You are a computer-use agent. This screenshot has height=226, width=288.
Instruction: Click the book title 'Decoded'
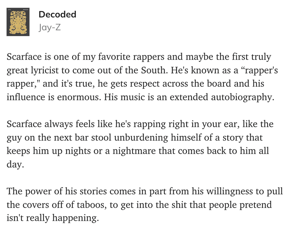pyautogui.click(x=57, y=14)
